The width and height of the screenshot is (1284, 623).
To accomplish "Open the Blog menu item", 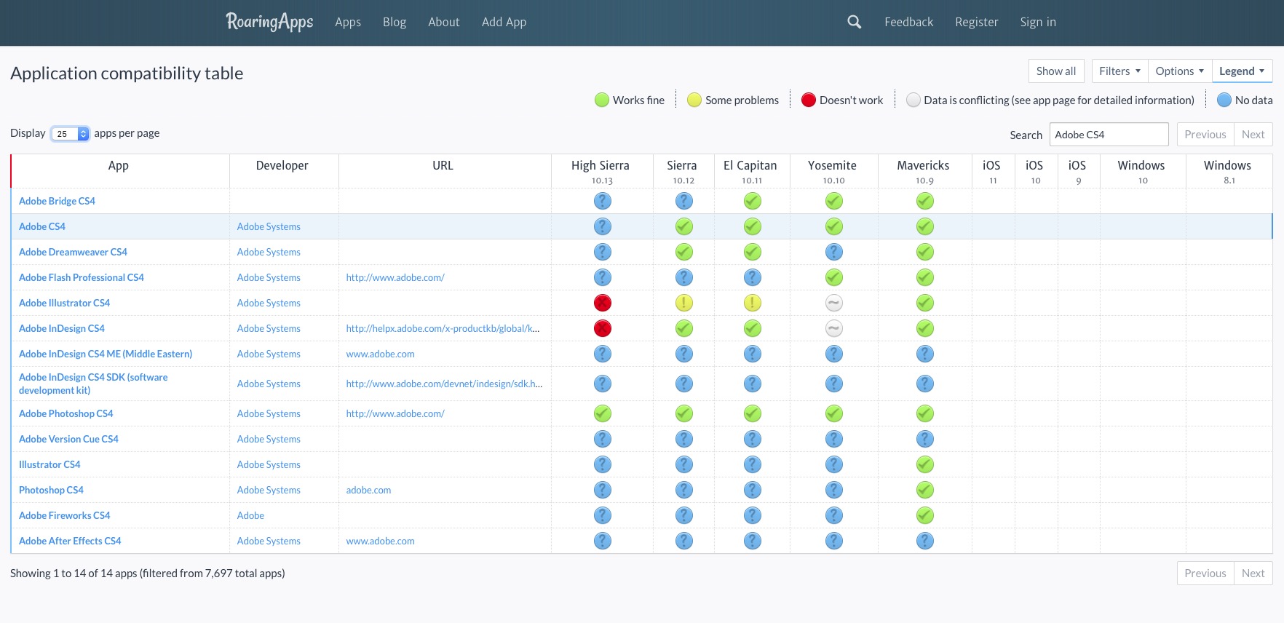I will (x=394, y=22).
